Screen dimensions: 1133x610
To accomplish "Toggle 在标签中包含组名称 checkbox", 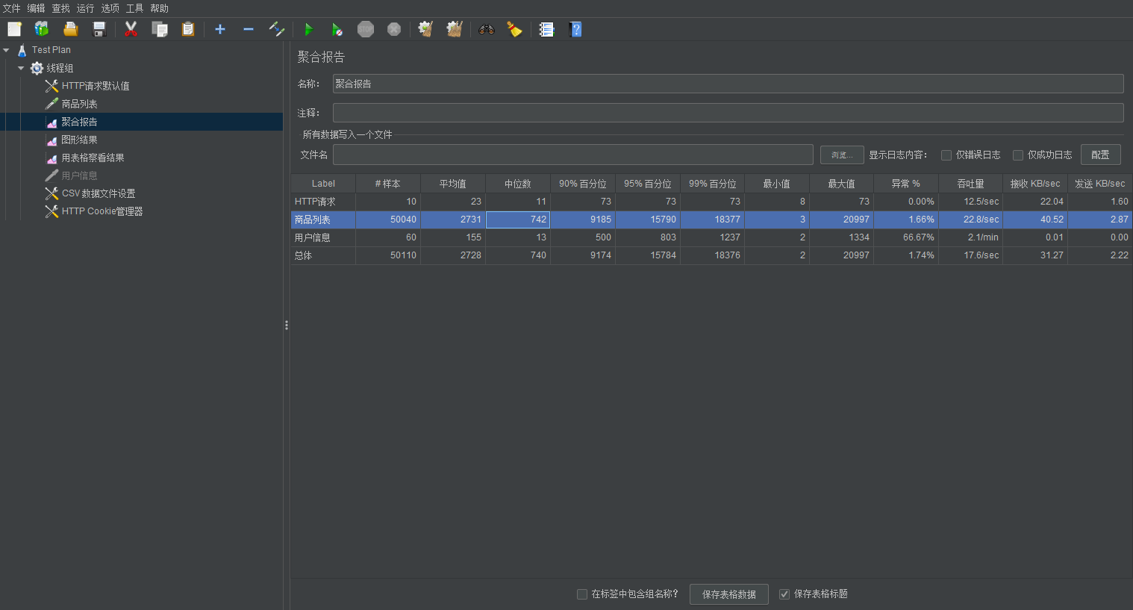I will click(x=582, y=594).
